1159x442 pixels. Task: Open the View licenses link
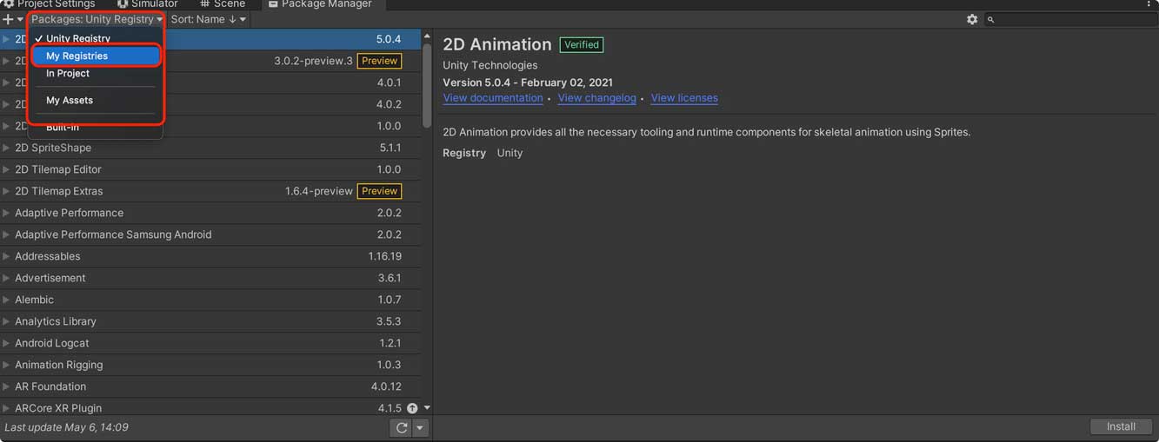point(684,98)
